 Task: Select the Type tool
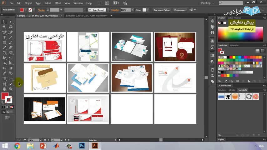point(4,37)
